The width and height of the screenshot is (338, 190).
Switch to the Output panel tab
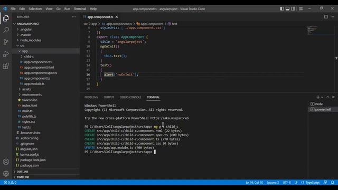[109, 97]
